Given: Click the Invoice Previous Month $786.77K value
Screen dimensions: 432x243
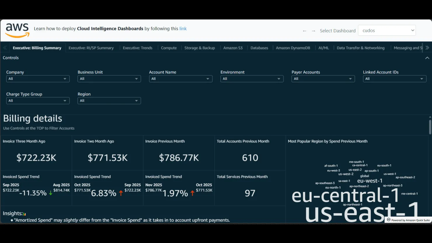Looking at the screenshot, I should point(179,158).
